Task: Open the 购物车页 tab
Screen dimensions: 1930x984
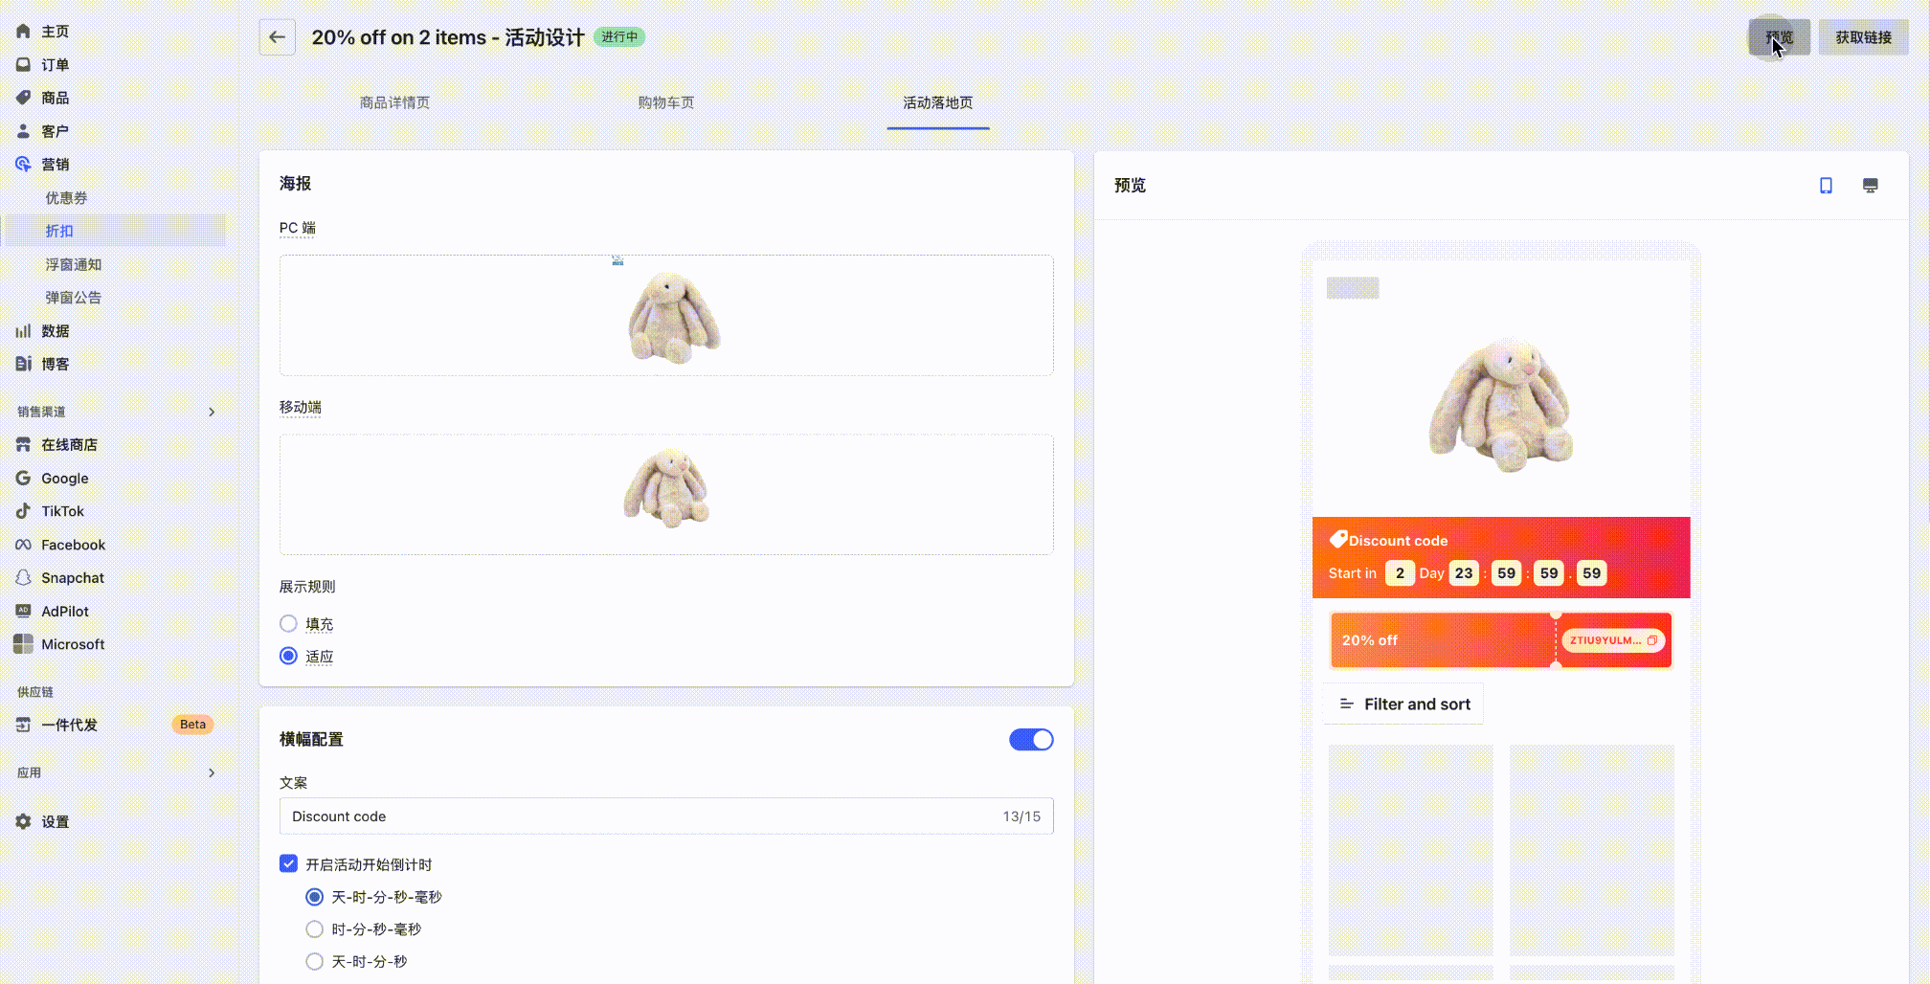Action: point(666,102)
